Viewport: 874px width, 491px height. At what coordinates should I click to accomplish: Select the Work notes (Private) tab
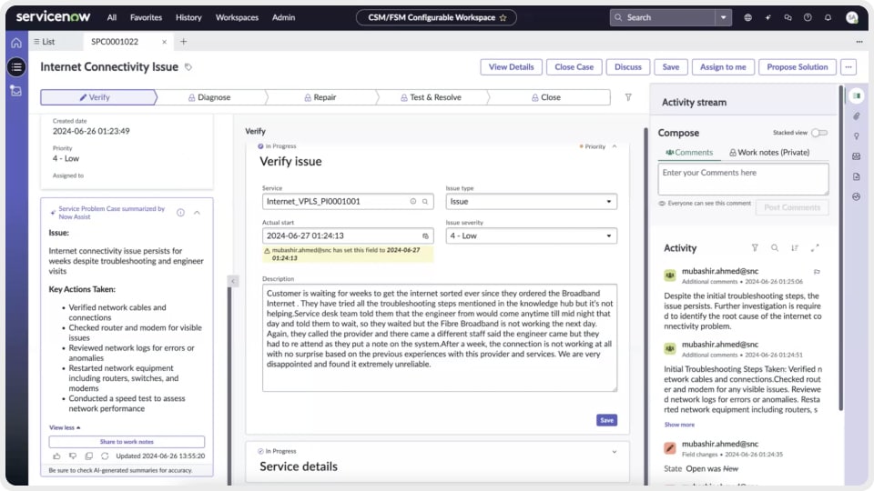769,153
